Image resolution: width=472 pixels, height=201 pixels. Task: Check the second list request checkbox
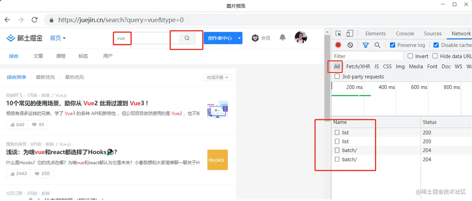(337, 141)
